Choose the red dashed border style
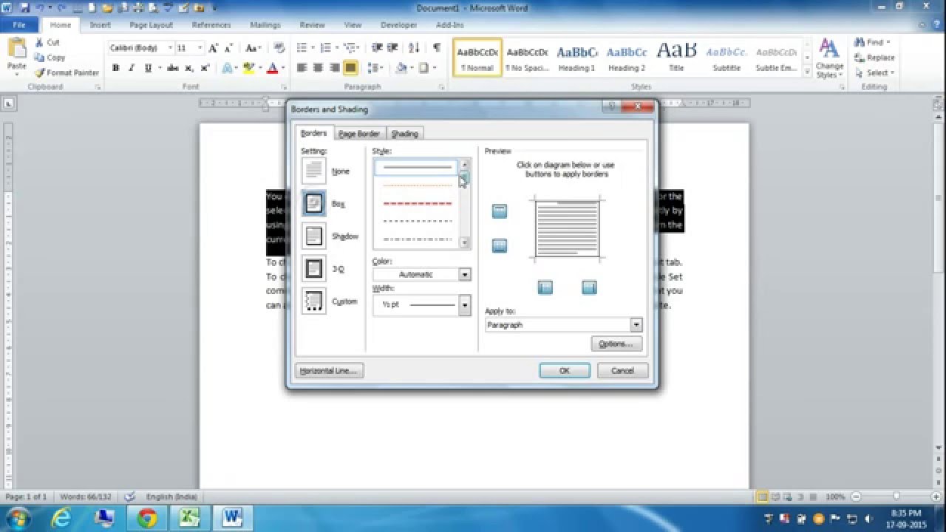 pos(417,203)
